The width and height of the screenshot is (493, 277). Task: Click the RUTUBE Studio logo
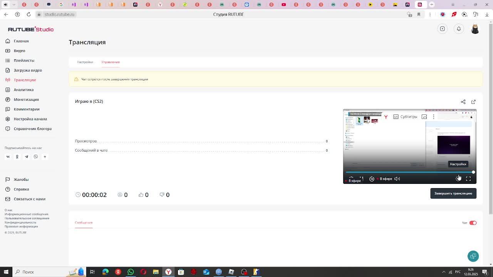31,29
